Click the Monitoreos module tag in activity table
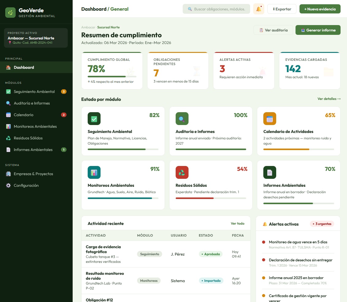The height and width of the screenshot is (302, 347). (x=149, y=281)
